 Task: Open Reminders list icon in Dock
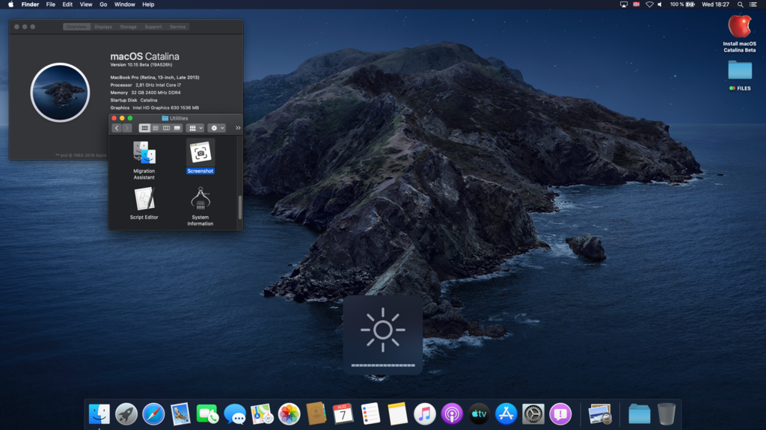tap(370, 414)
